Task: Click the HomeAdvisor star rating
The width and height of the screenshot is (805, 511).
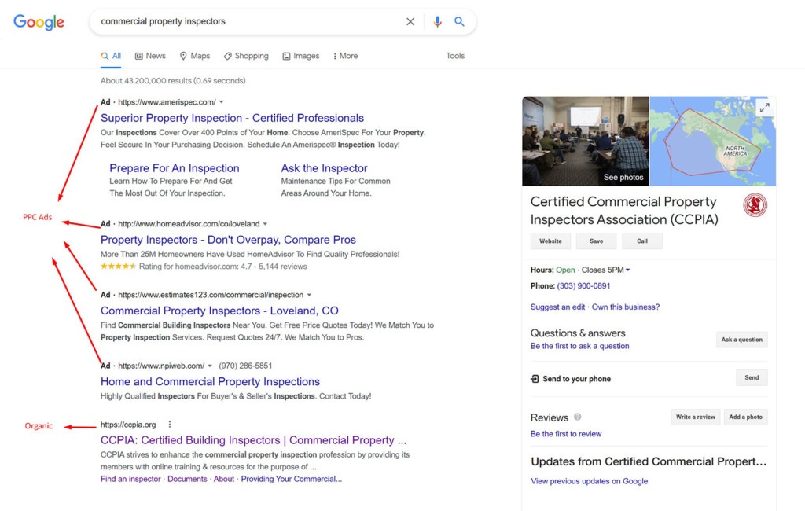Action: 118,266
